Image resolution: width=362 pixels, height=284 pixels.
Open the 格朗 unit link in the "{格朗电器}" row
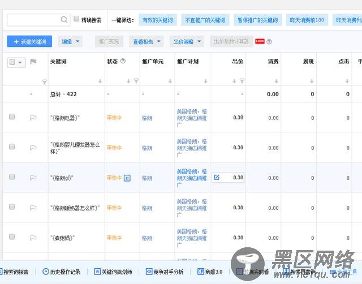pos(147,118)
